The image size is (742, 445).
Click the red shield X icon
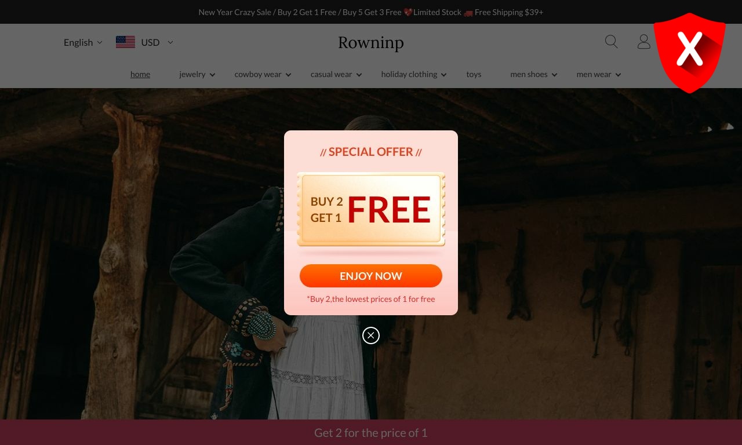689,53
